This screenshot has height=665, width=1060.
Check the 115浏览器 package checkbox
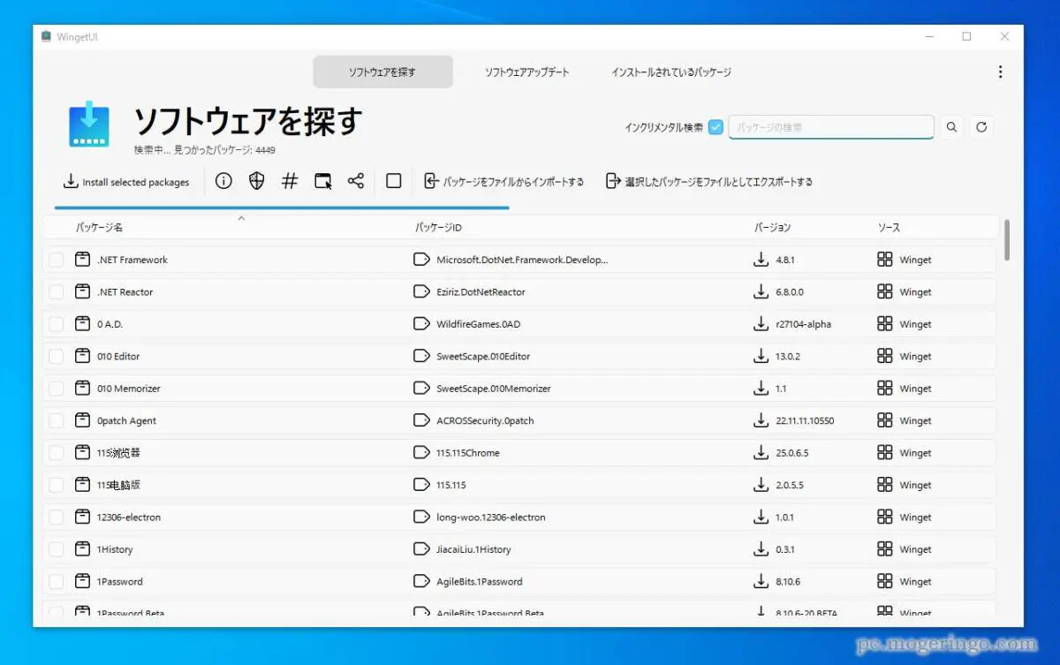(x=57, y=452)
